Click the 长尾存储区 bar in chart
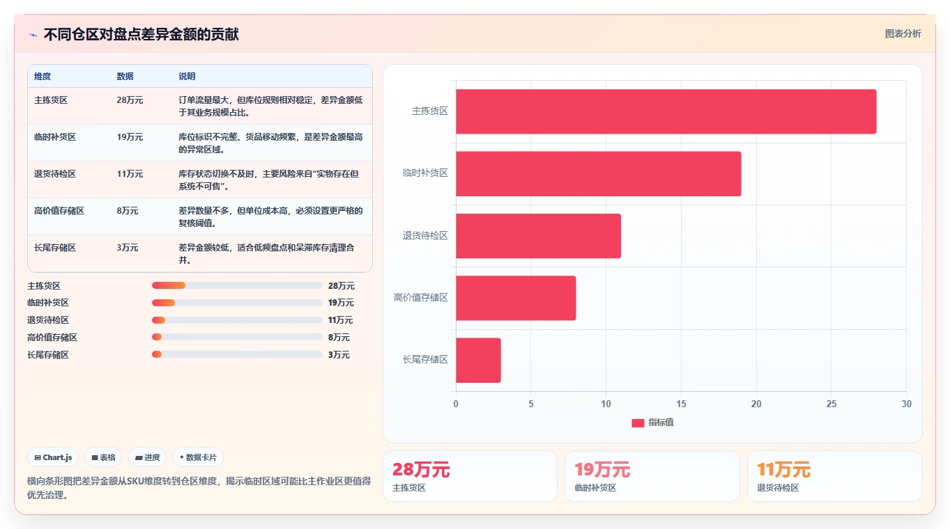Image resolution: width=950 pixels, height=529 pixels. [478, 360]
